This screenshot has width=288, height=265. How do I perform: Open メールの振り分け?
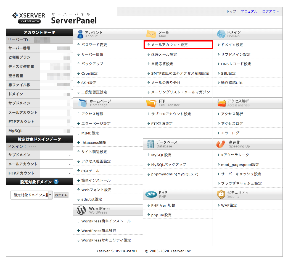pos(166,83)
